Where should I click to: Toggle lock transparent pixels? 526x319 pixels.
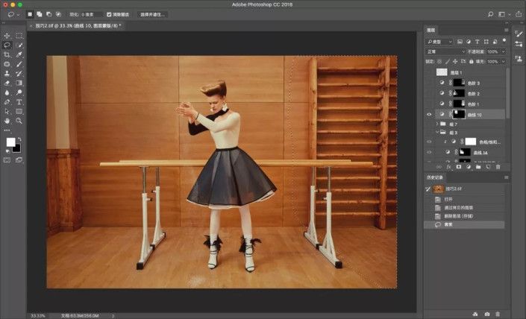tap(439, 62)
